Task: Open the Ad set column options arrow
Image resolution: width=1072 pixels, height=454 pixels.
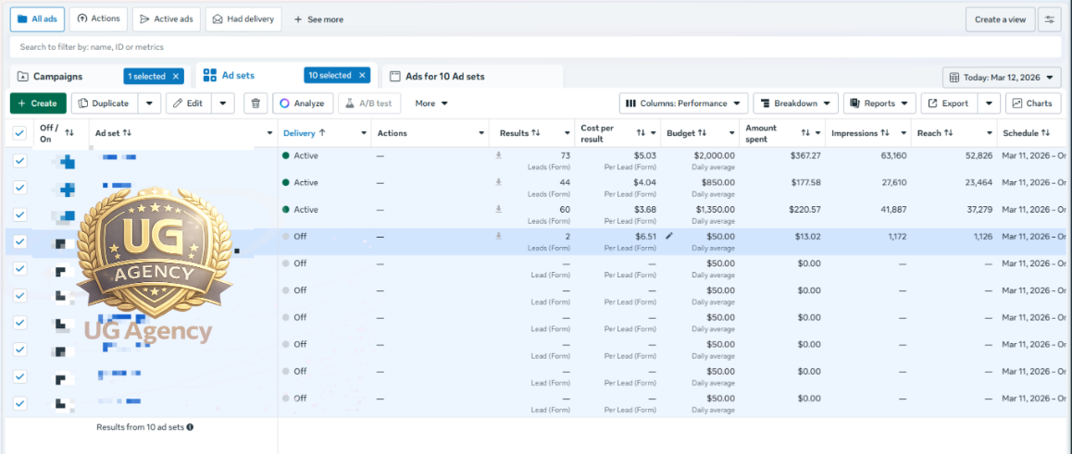Action: click(x=269, y=133)
